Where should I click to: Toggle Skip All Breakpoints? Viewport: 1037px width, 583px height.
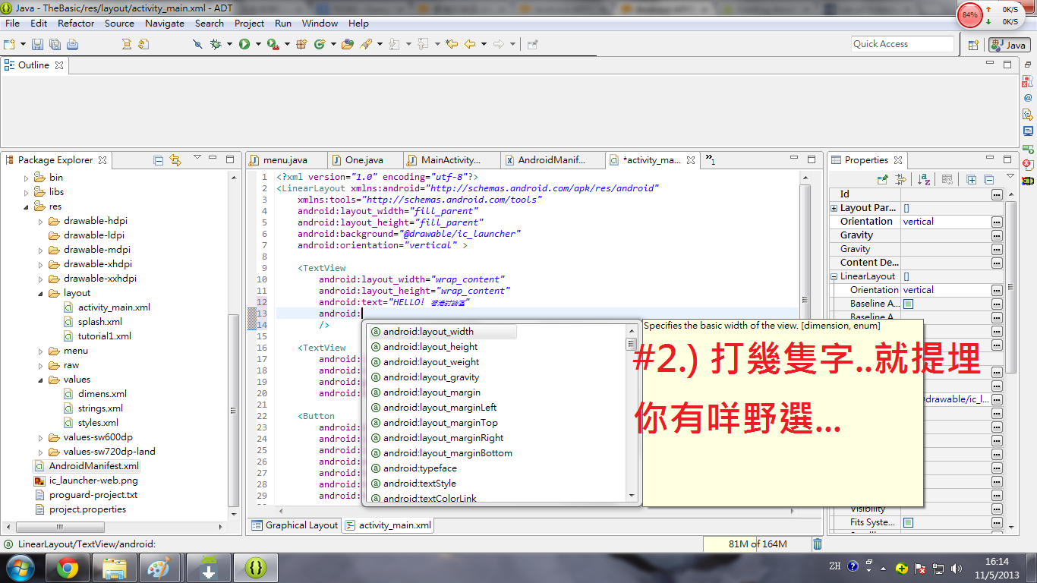click(x=197, y=44)
